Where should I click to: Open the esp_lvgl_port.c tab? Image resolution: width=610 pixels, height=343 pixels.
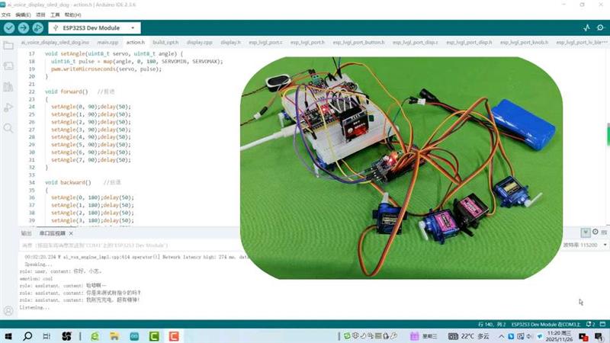click(x=265, y=42)
